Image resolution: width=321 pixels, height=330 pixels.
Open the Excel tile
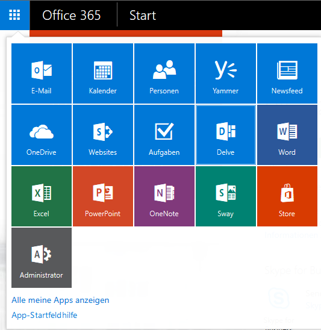(x=42, y=196)
